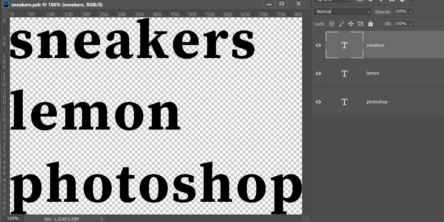Click the Prevent auto-nesting artboard lock icon
This screenshot has width=444, height=222.
coord(361,24)
